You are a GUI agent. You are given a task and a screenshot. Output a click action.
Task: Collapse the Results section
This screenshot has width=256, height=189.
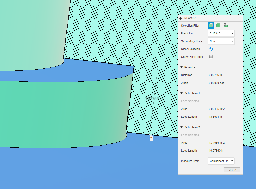click(181, 67)
